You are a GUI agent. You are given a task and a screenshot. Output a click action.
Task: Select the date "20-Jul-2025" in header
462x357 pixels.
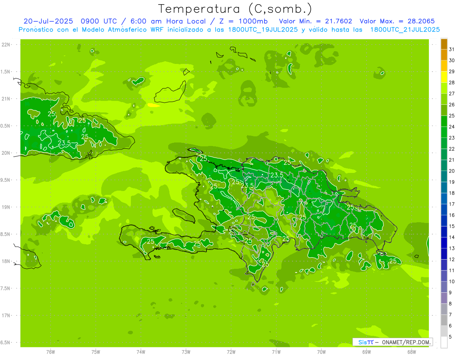[x=49, y=21]
